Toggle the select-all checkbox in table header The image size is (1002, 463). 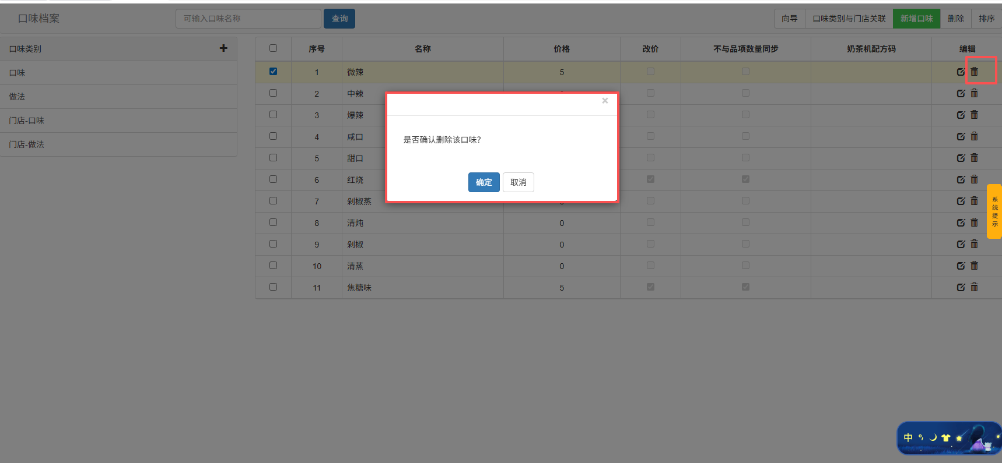[x=273, y=48]
